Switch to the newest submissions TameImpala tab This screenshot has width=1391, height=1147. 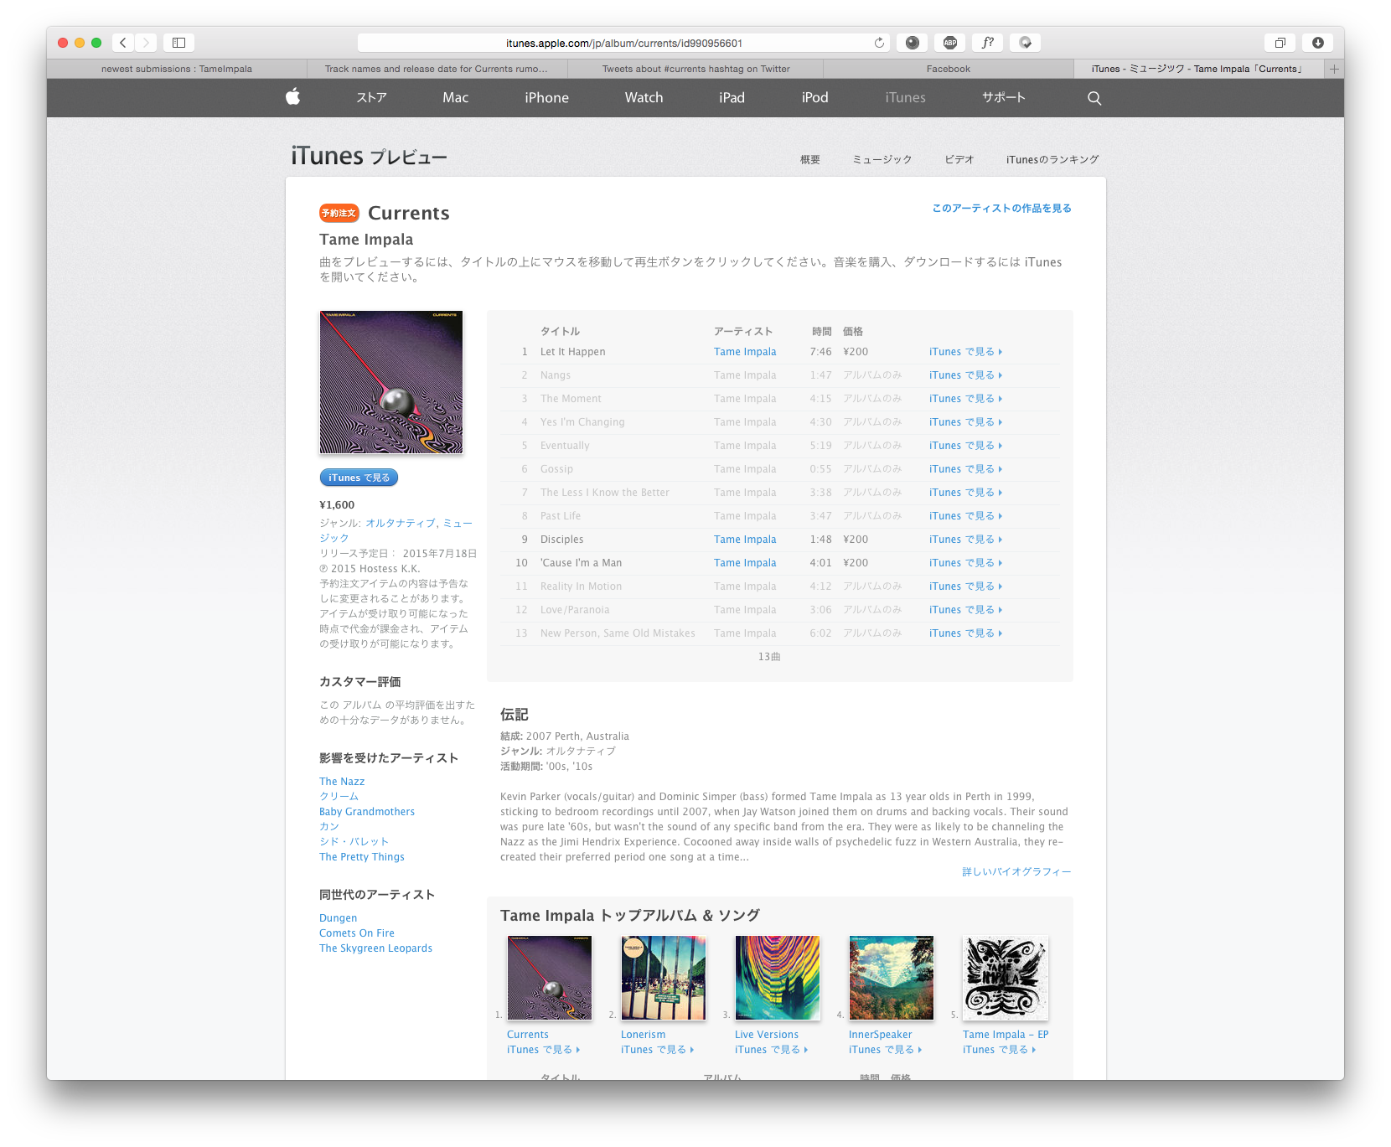pos(176,69)
